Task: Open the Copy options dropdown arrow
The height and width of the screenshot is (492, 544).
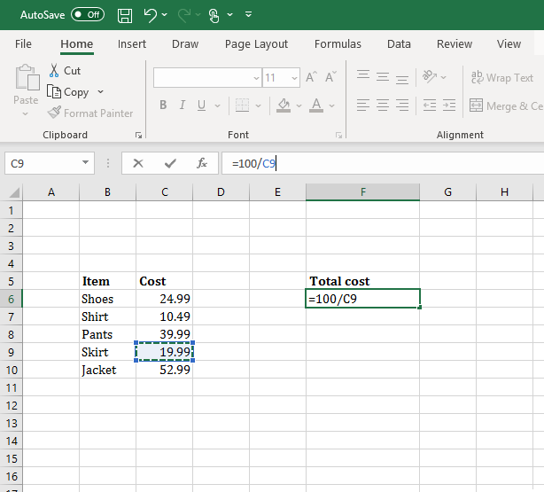Action: pyautogui.click(x=100, y=92)
